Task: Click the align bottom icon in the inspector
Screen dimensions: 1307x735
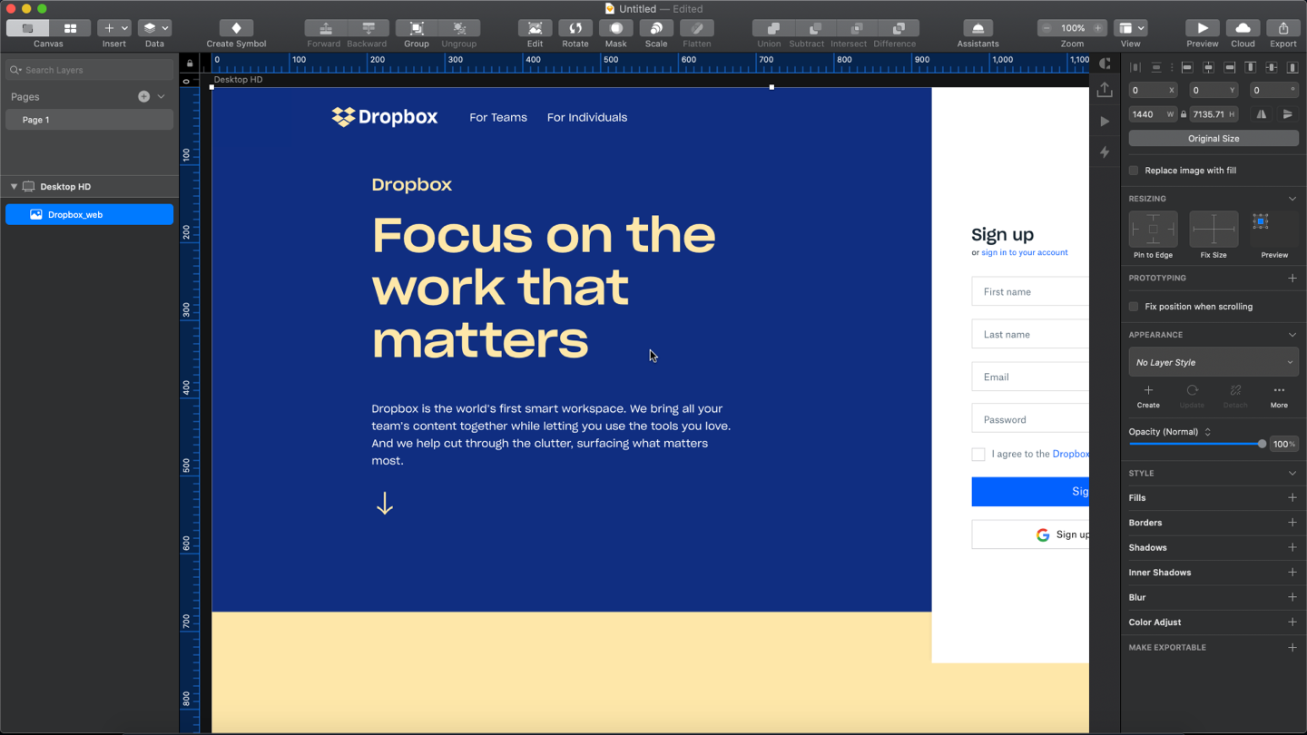Action: (x=1293, y=67)
